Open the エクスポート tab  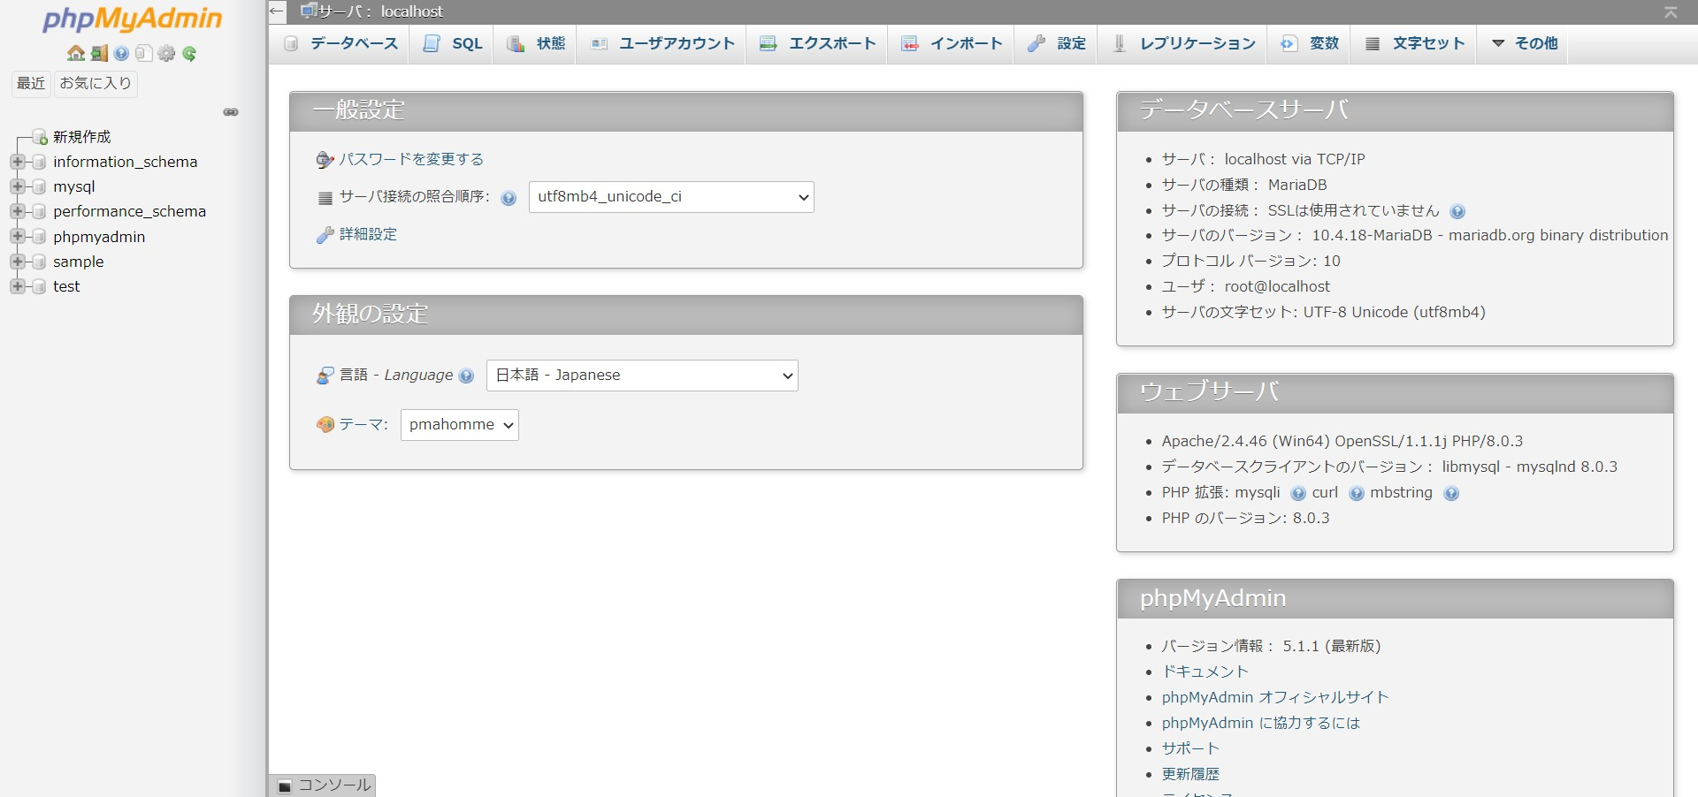tap(817, 43)
